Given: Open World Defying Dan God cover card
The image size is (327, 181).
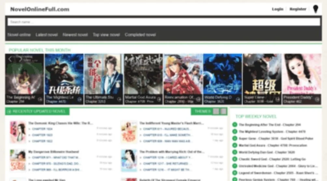Looking at the screenshot, I should click(x=223, y=79).
